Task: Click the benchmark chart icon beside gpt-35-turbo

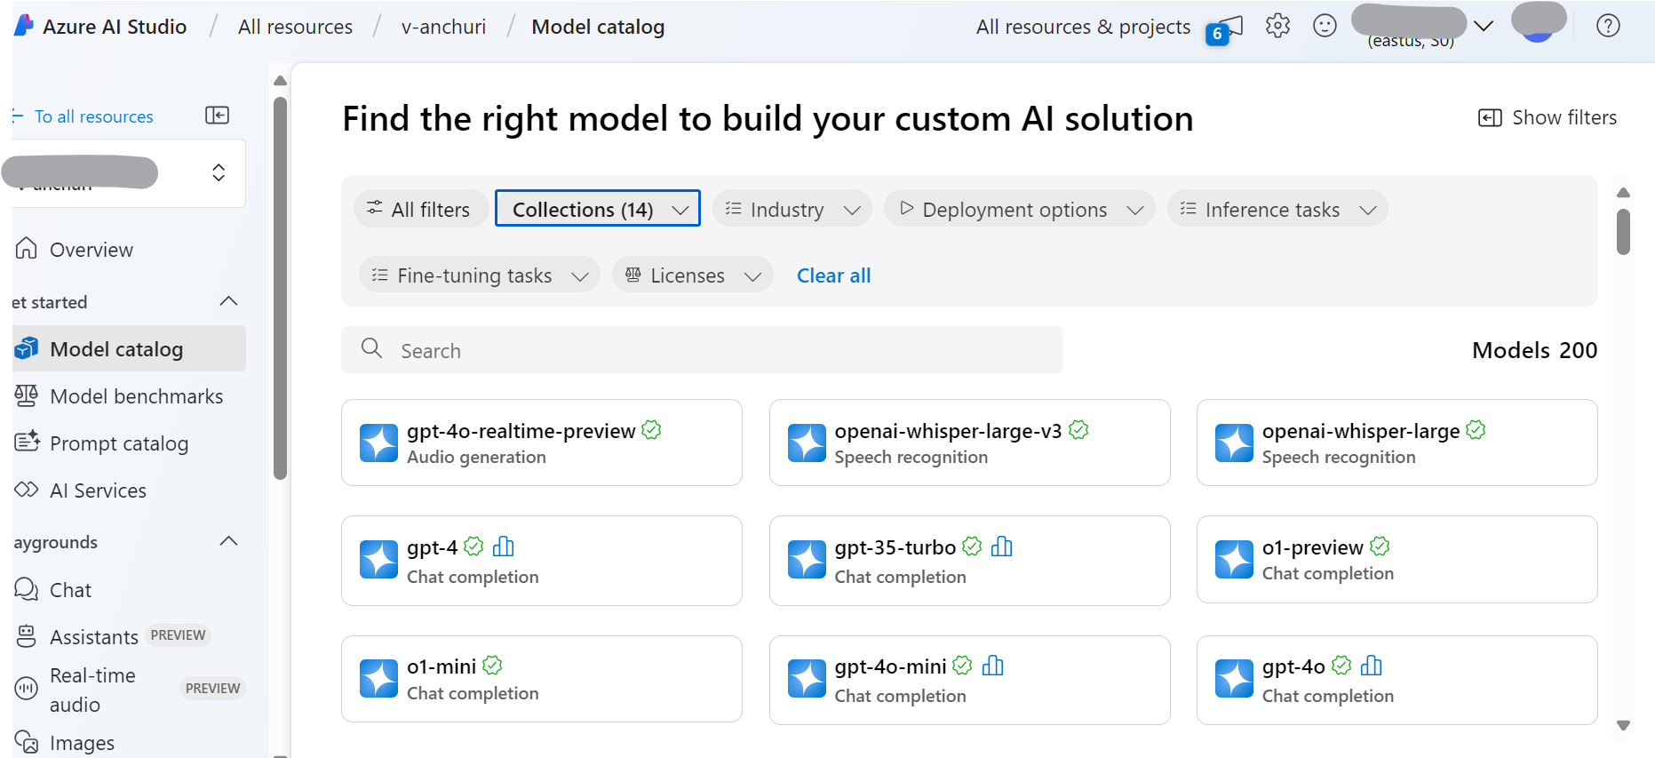Action: coord(1002,547)
